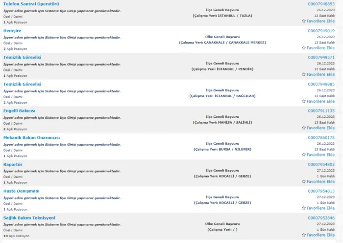
Task: Click job number 00007948853
Action: [321, 4]
